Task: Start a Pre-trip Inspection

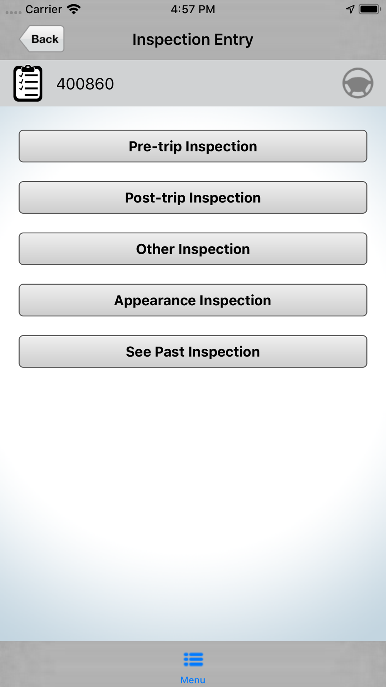Action: click(193, 146)
